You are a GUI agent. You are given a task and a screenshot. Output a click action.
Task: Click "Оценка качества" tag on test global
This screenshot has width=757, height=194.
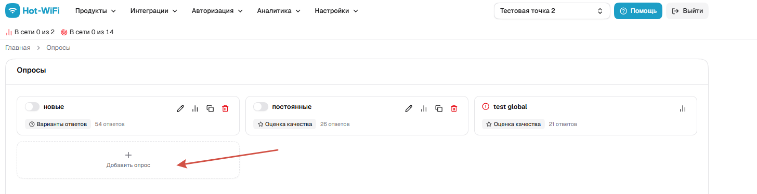coord(513,124)
